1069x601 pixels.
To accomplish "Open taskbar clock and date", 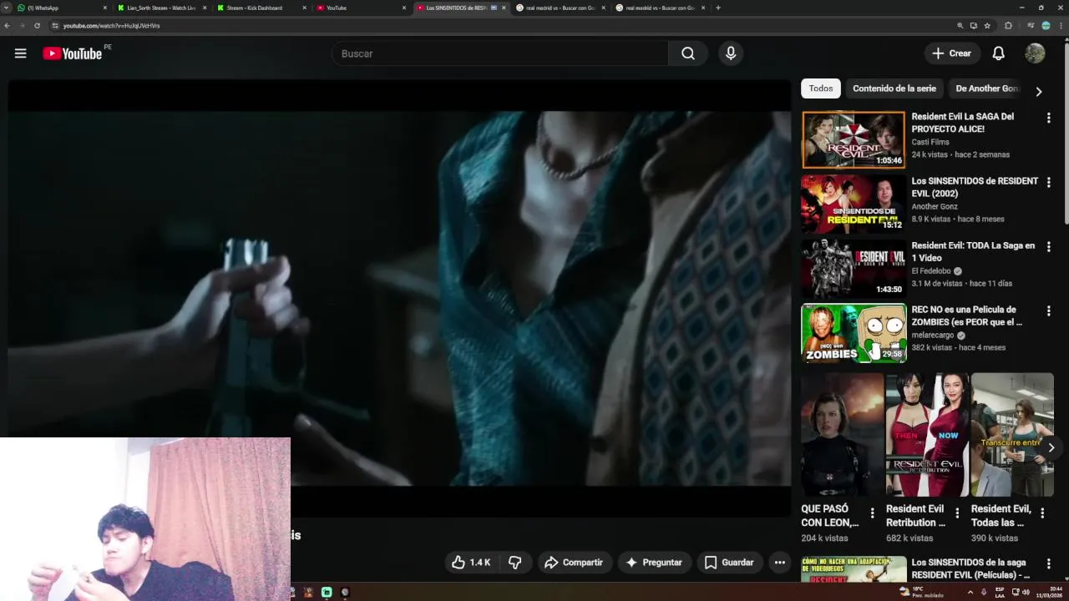I will 1049,592.
